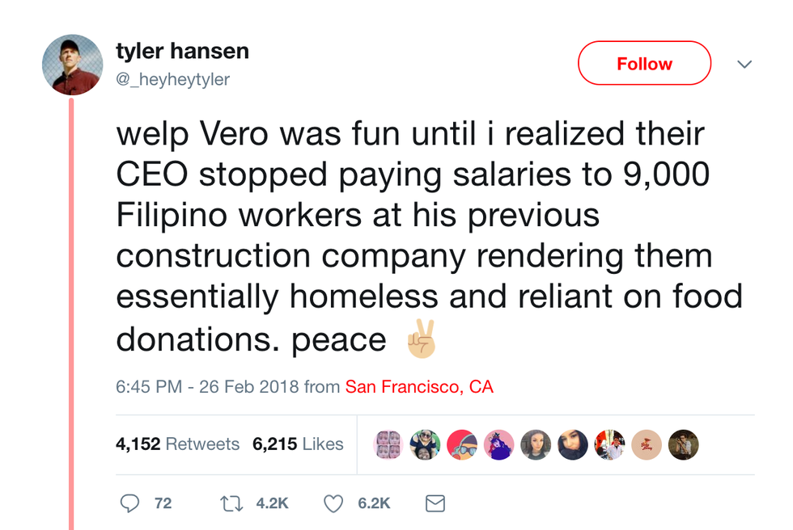Click the beige avatar with the red logo

pos(647,444)
